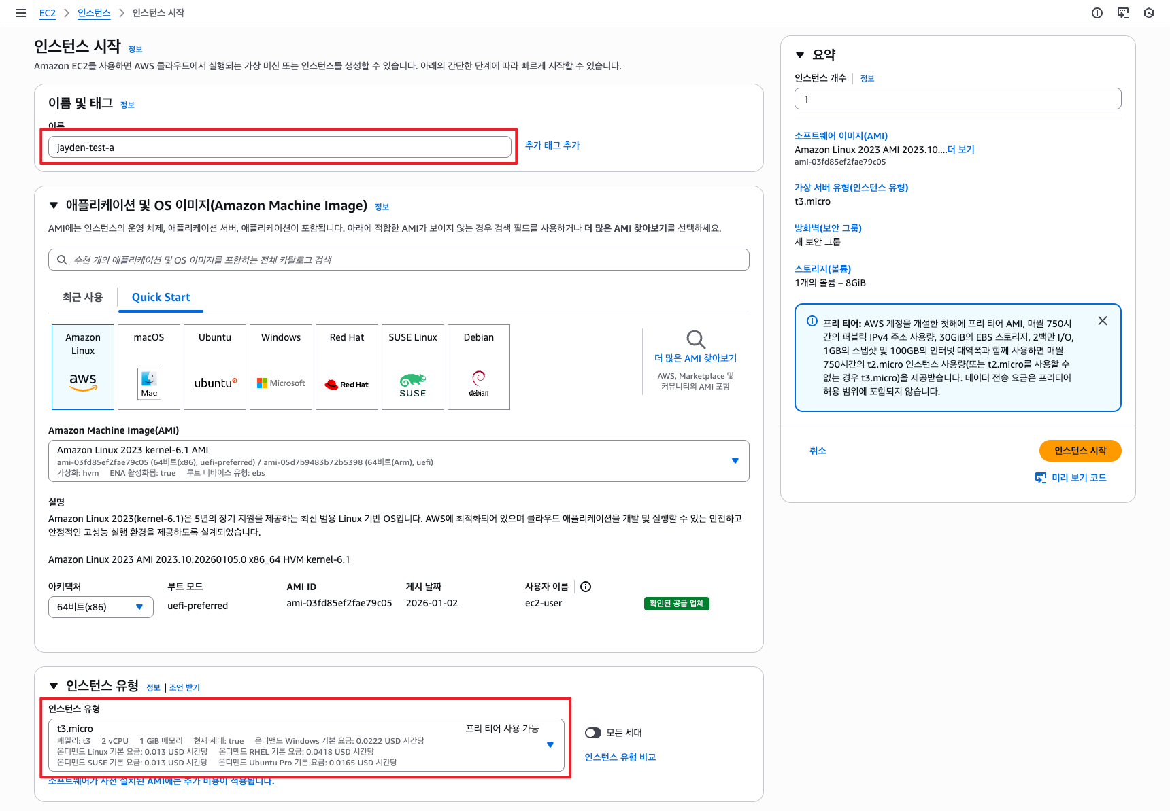This screenshot has width=1170, height=811.
Task: Click the AMI catalog search field
Action: [399, 260]
